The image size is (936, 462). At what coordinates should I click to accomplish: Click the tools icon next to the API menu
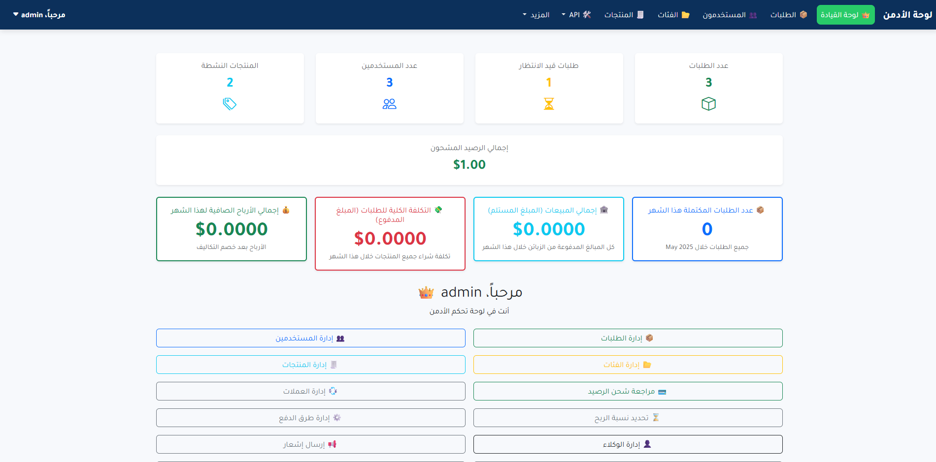click(x=586, y=15)
